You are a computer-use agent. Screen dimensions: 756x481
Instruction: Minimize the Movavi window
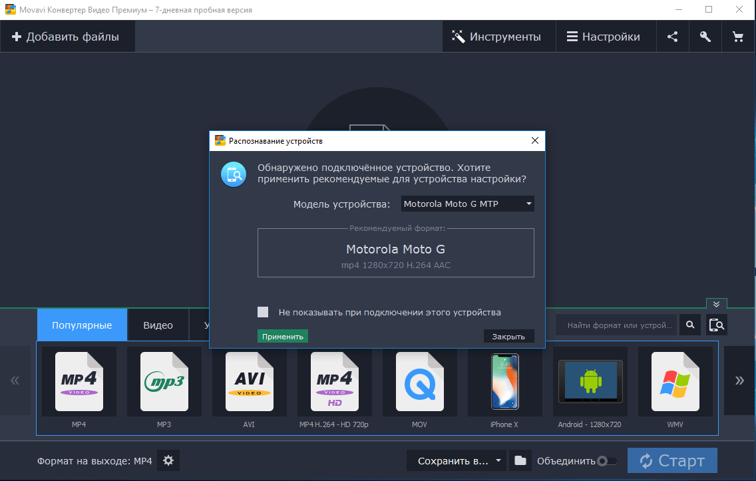(679, 9)
